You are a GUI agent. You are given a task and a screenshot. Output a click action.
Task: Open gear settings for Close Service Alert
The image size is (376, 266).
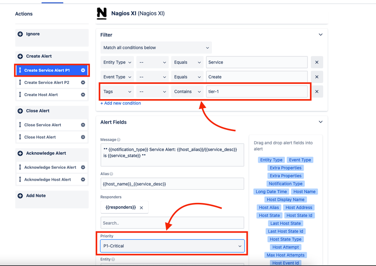point(83,125)
